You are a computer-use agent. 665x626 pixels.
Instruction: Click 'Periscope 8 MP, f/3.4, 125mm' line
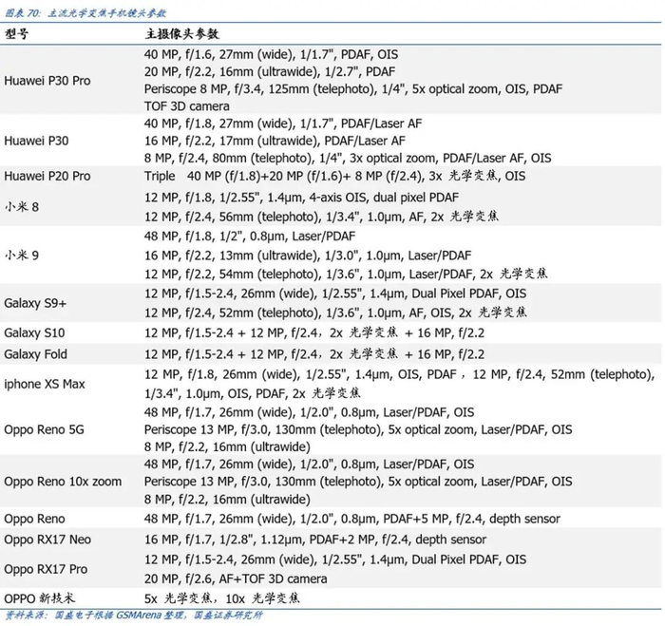(353, 89)
